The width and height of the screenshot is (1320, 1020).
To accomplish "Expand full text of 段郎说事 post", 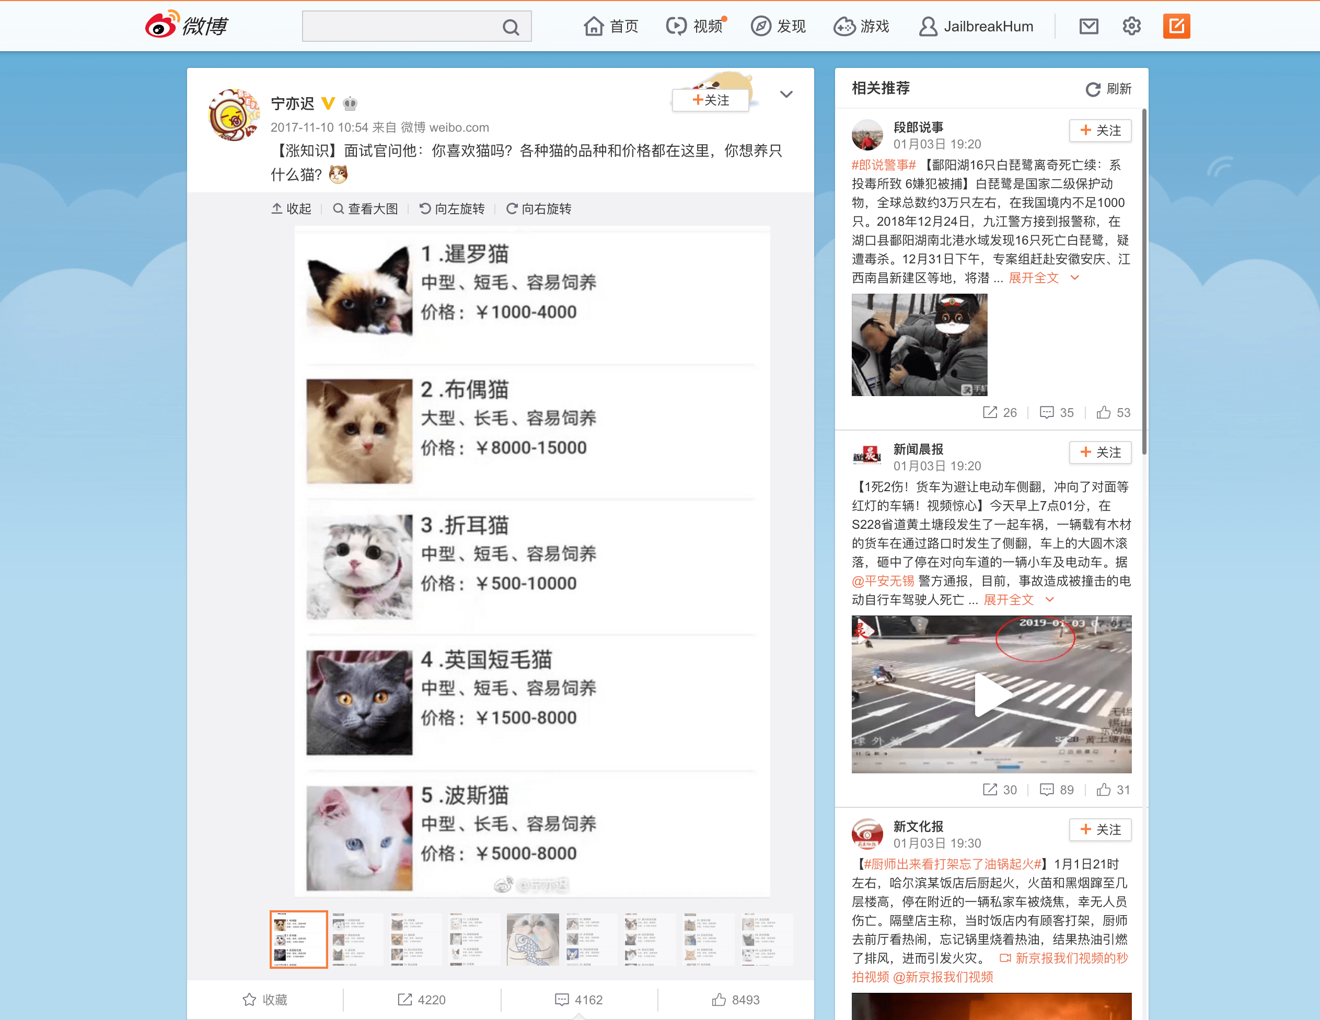I will [1034, 278].
